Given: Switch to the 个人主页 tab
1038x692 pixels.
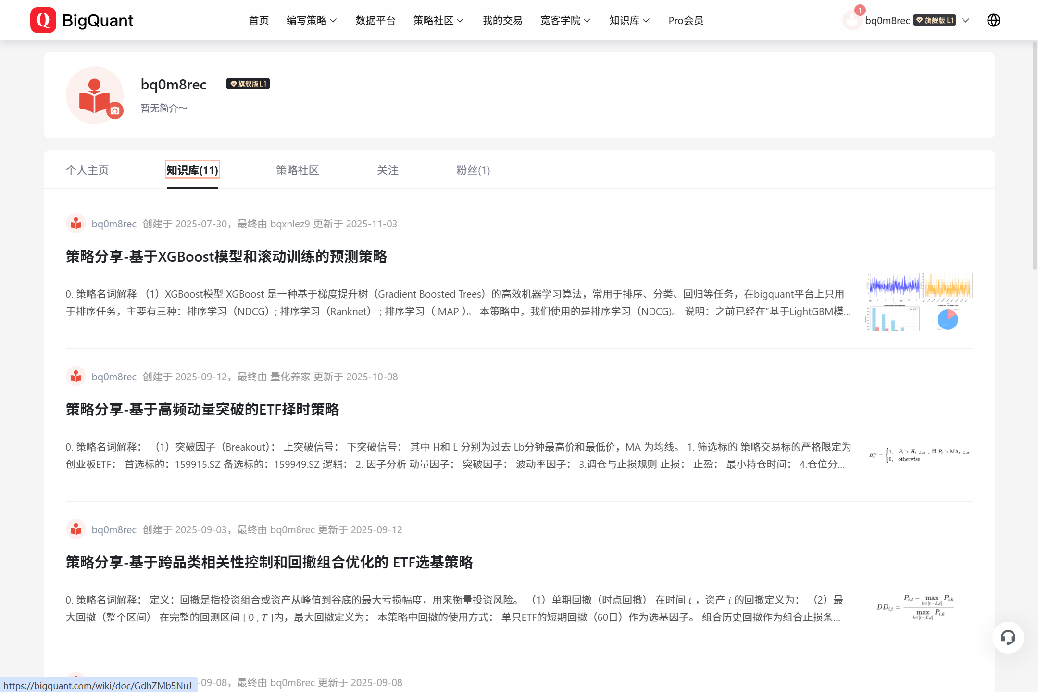Looking at the screenshot, I should tap(87, 170).
